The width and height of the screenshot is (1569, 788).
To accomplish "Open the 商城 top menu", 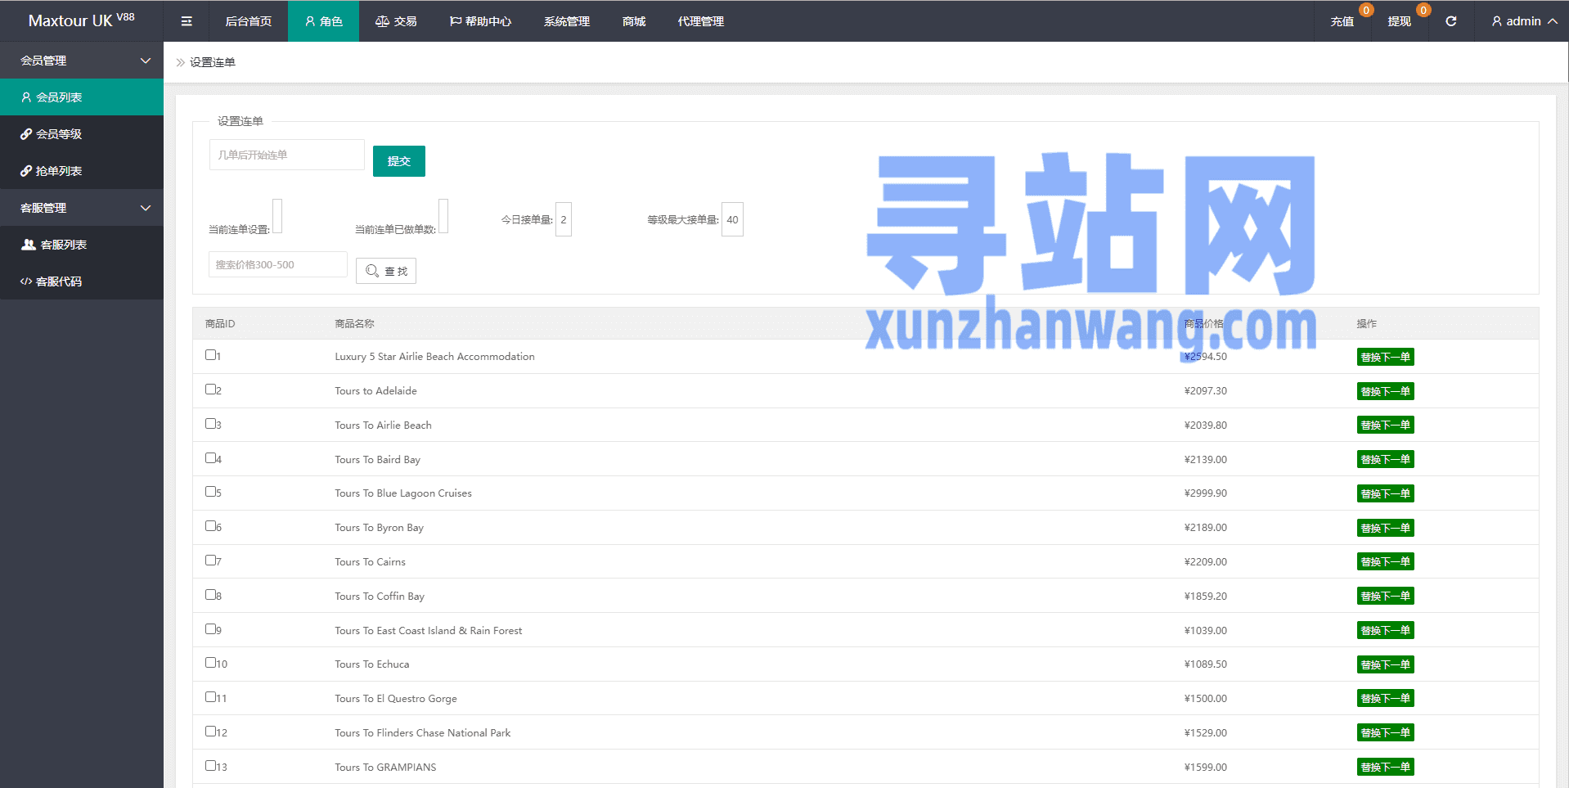I will pos(634,21).
